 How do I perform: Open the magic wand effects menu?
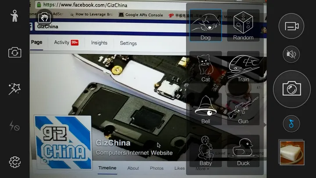14,89
